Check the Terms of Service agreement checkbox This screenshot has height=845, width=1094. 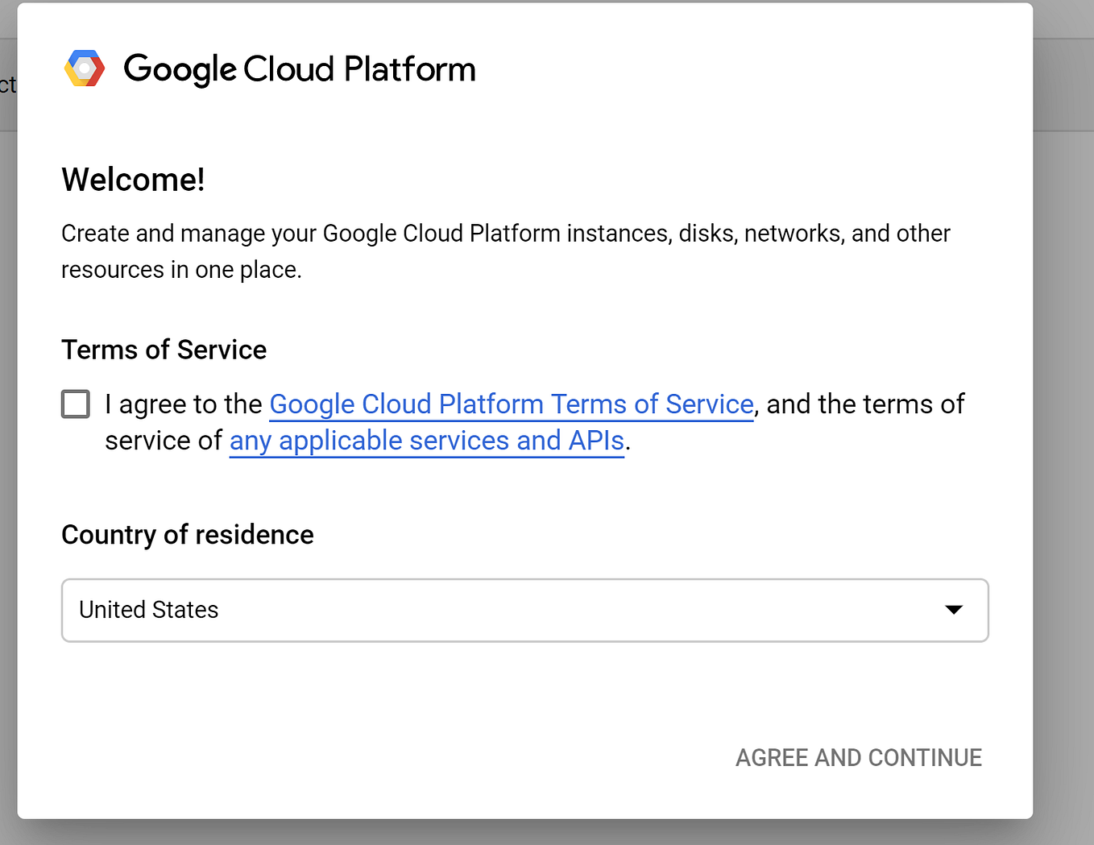coord(76,404)
